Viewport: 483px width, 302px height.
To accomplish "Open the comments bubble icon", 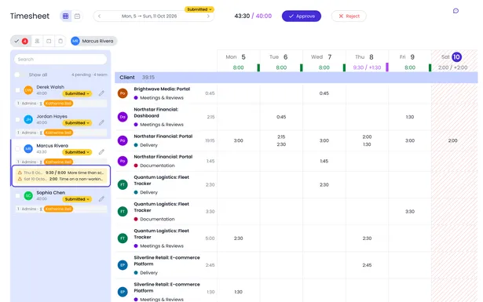I will (456, 11).
